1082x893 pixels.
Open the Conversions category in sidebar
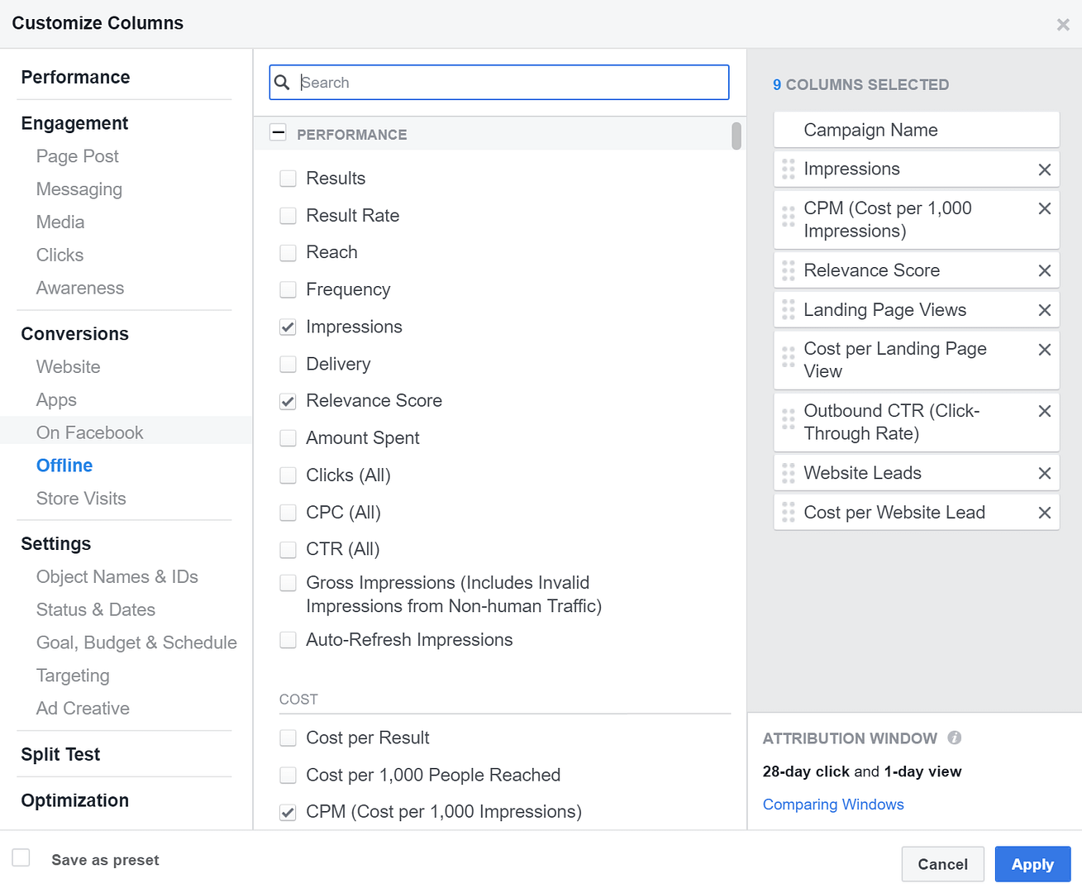click(74, 333)
